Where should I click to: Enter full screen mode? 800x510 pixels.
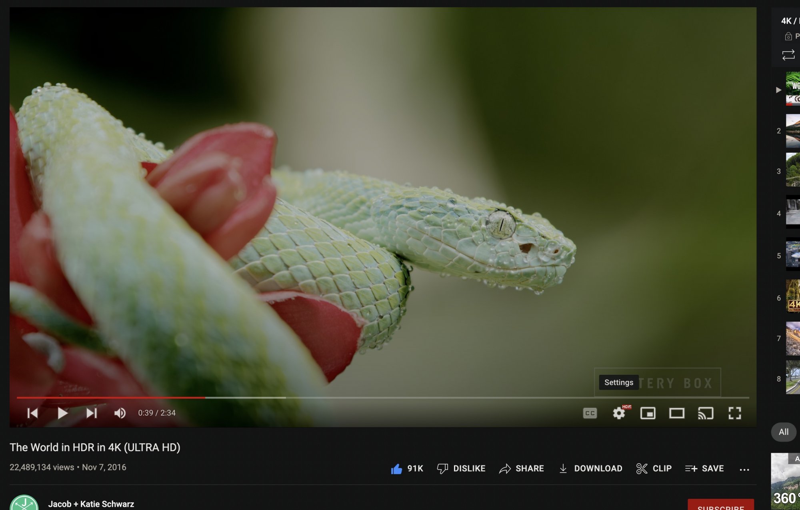click(734, 413)
